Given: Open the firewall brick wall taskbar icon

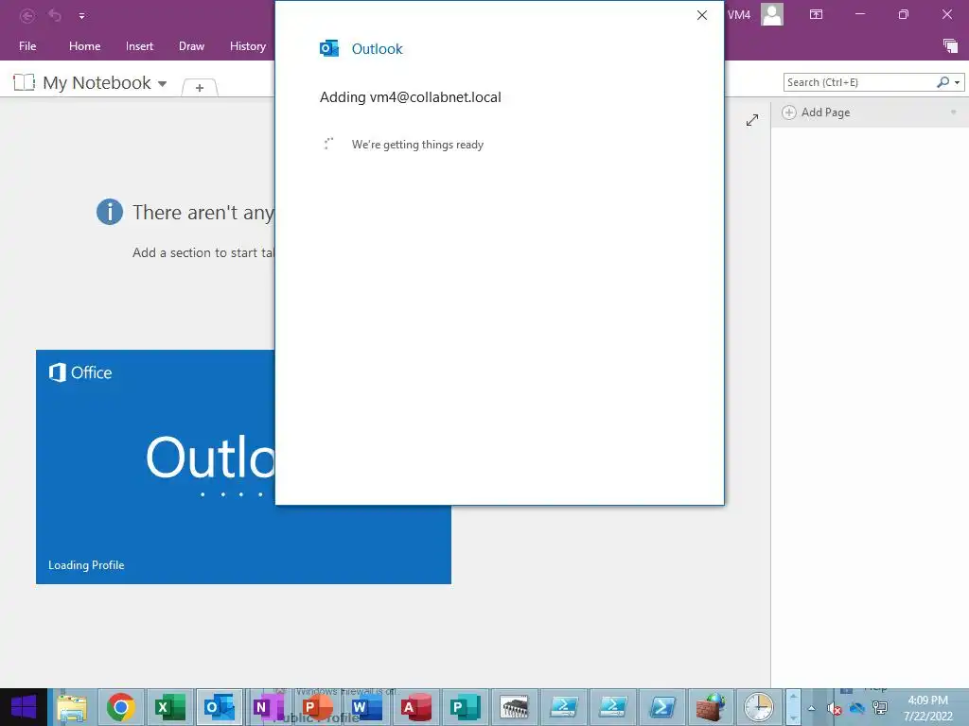Looking at the screenshot, I should (x=711, y=707).
